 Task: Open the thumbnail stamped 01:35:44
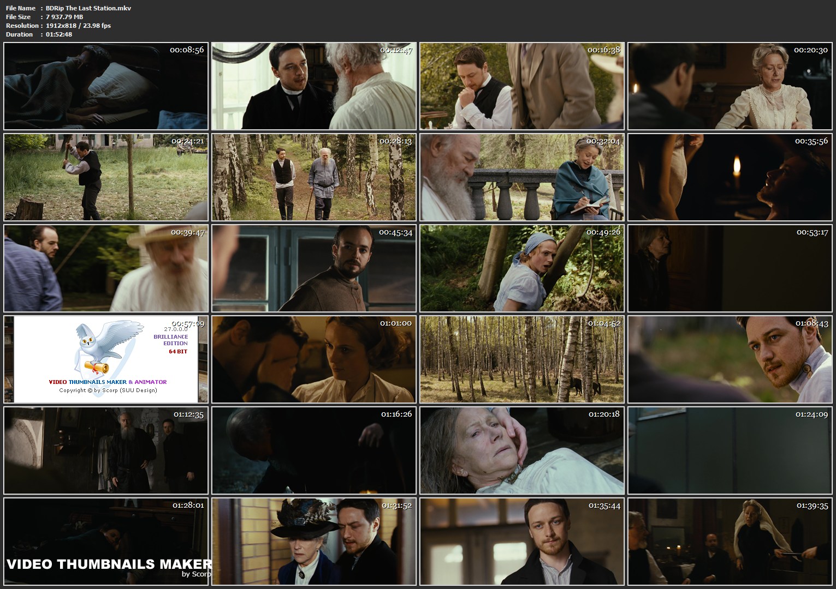coord(522,542)
